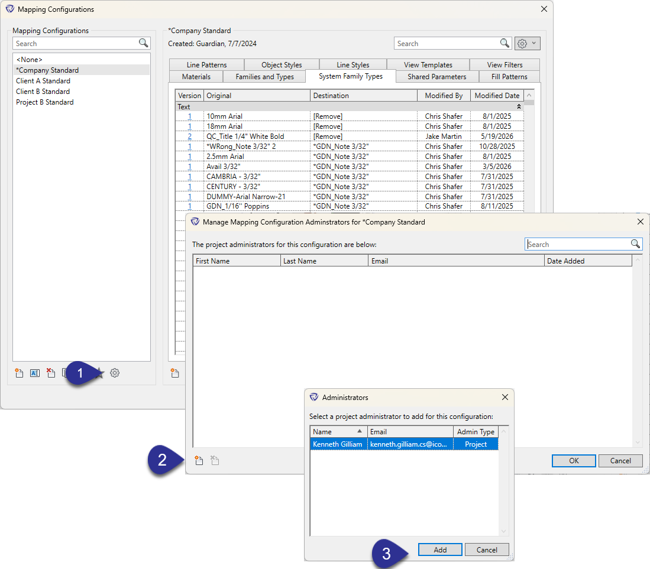Select *Company Standard configuration

coord(81,70)
